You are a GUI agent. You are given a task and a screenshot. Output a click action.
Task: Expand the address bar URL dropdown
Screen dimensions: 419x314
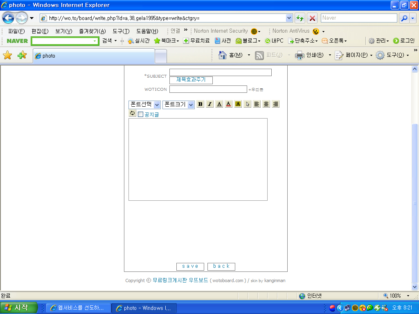[x=289, y=18]
